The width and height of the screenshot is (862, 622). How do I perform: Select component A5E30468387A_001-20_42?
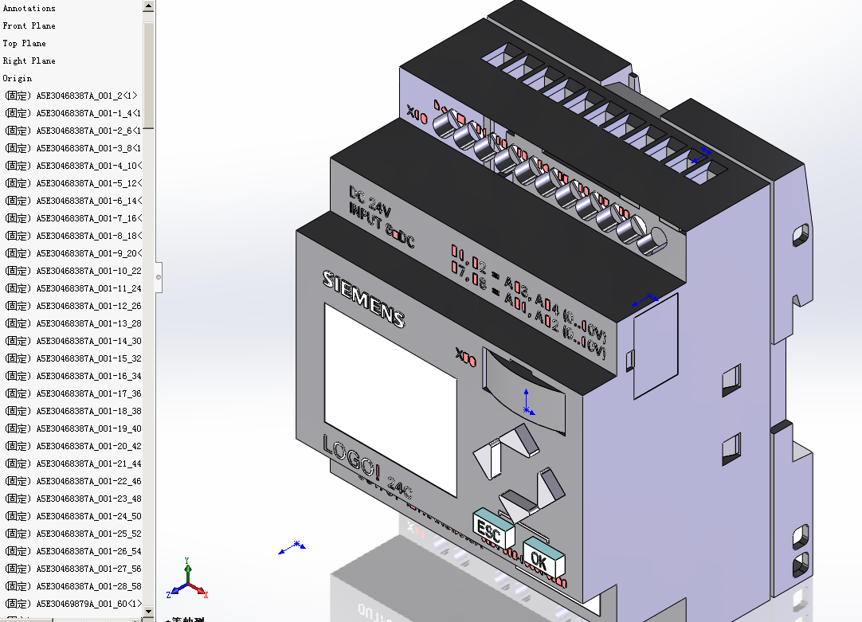[72, 447]
